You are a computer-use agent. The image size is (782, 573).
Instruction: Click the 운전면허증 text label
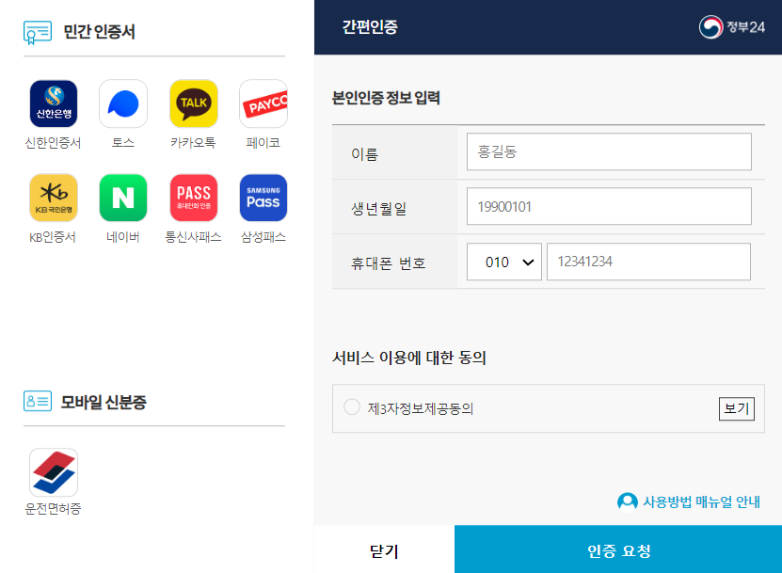(x=54, y=509)
